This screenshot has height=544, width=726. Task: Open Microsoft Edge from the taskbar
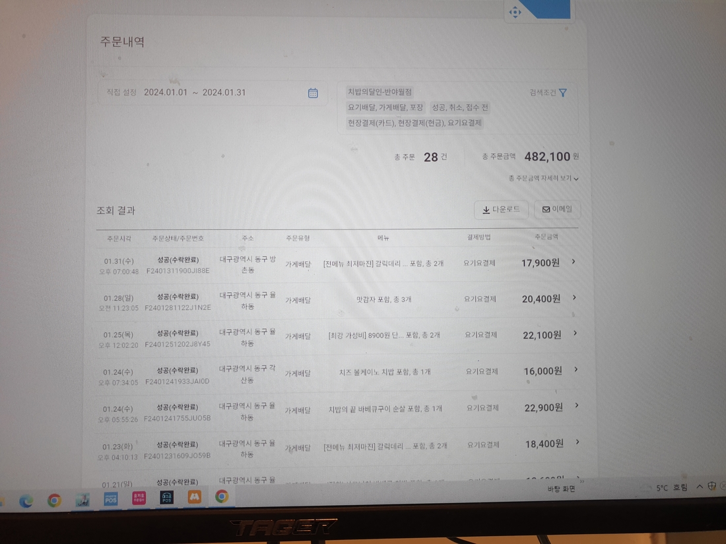click(26, 500)
